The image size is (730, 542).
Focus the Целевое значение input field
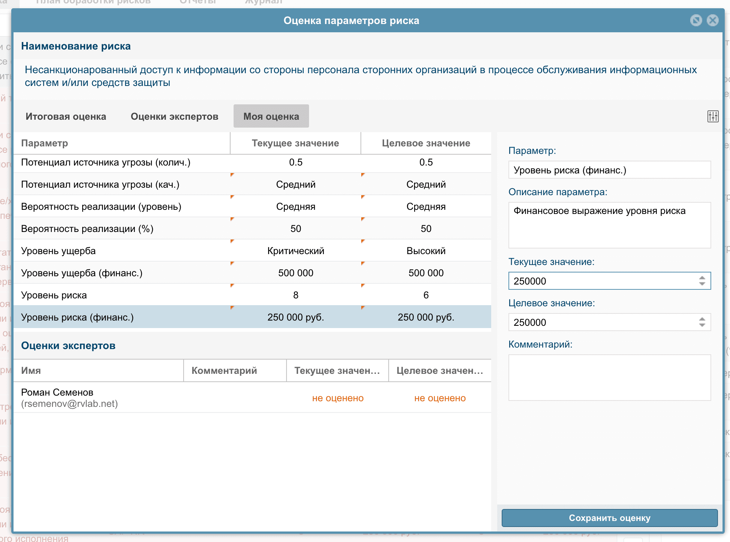(x=601, y=322)
